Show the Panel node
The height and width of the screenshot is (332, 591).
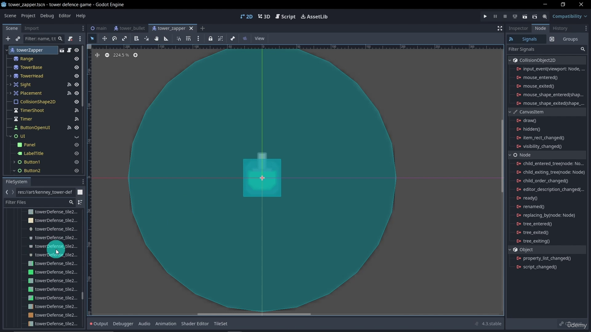[77, 145]
